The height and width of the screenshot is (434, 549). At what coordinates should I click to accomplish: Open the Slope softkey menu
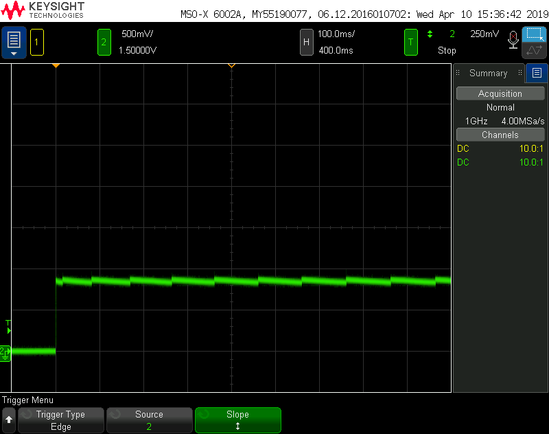[237, 420]
